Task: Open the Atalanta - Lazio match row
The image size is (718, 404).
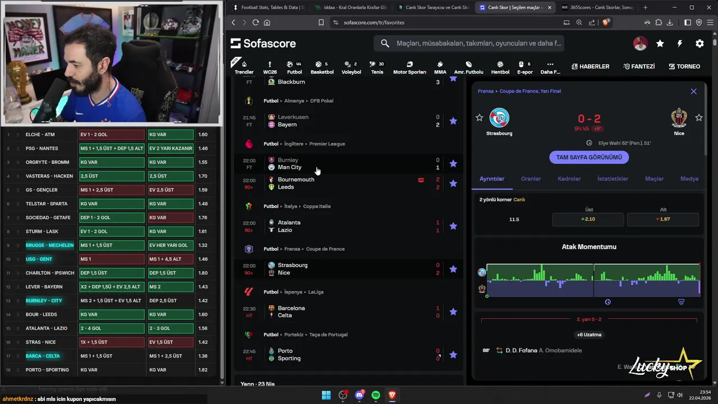Action: tap(349, 226)
